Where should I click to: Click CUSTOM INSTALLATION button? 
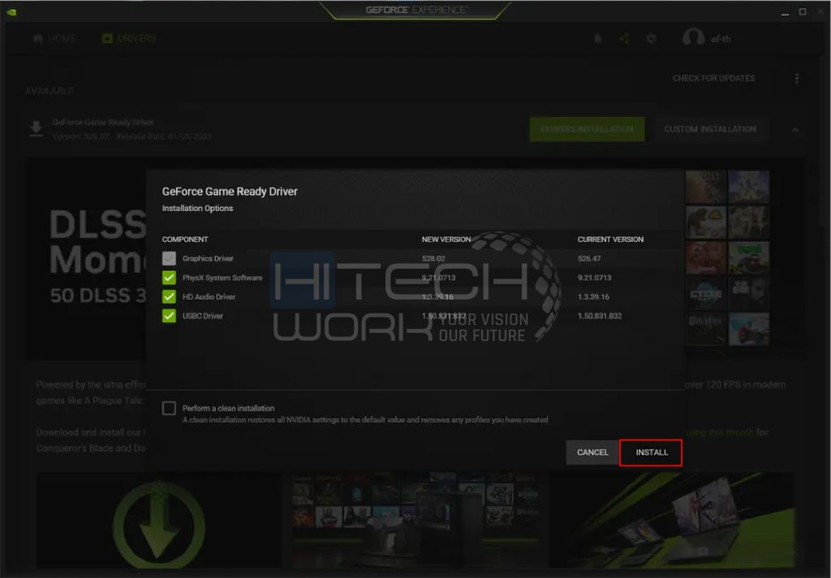coord(710,129)
